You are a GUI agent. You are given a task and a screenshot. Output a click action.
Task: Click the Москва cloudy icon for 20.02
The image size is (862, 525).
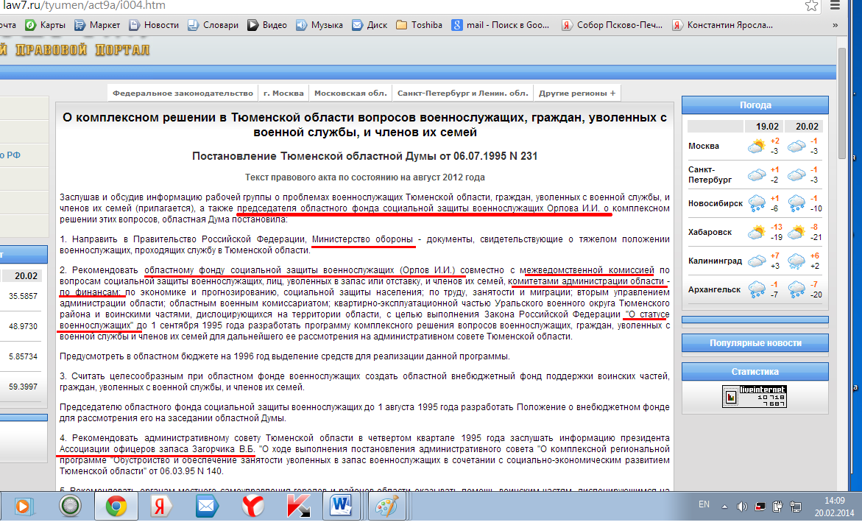coord(796,146)
